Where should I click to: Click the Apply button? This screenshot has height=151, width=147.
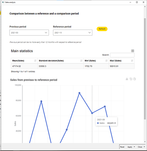pyautogui.click(x=130, y=147)
